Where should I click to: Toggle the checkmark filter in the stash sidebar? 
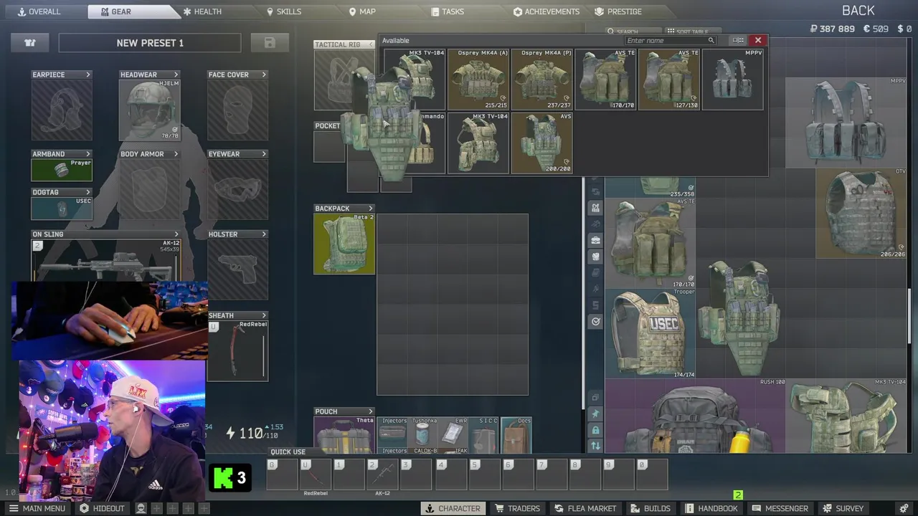click(595, 322)
